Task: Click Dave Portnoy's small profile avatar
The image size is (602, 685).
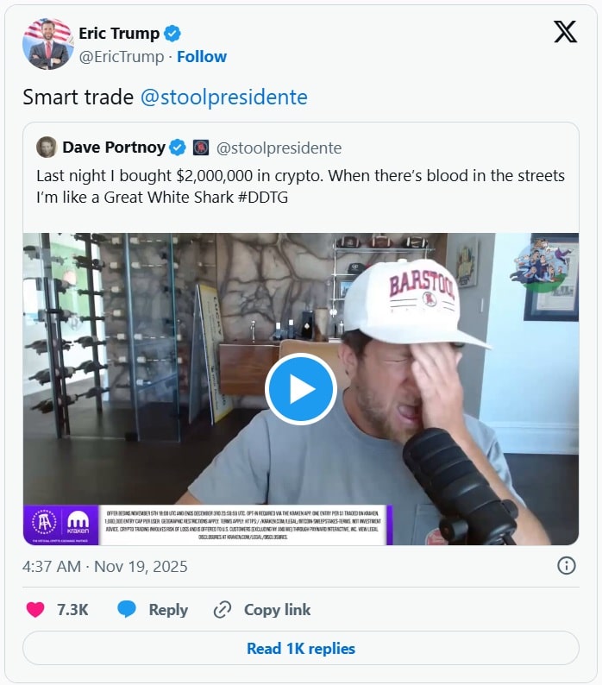Action: [47, 148]
